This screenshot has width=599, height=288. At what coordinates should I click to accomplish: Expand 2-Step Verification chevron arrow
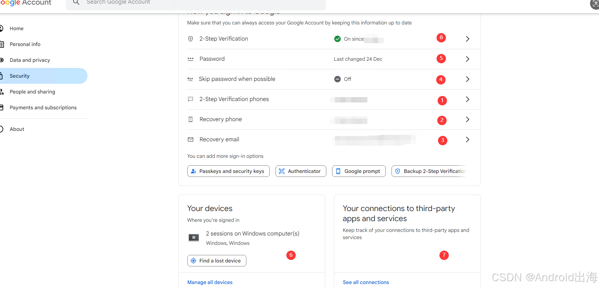click(468, 39)
